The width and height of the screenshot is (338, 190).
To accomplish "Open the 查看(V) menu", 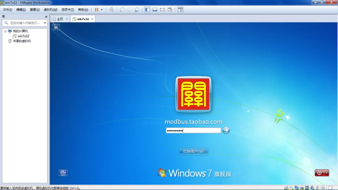I will 35,9.
